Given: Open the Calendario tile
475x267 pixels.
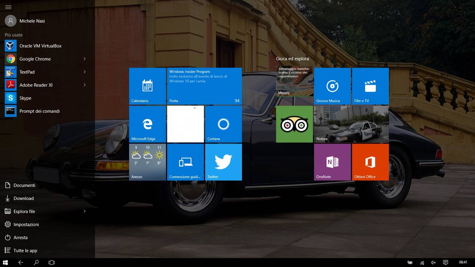Looking at the screenshot, I should (147, 86).
